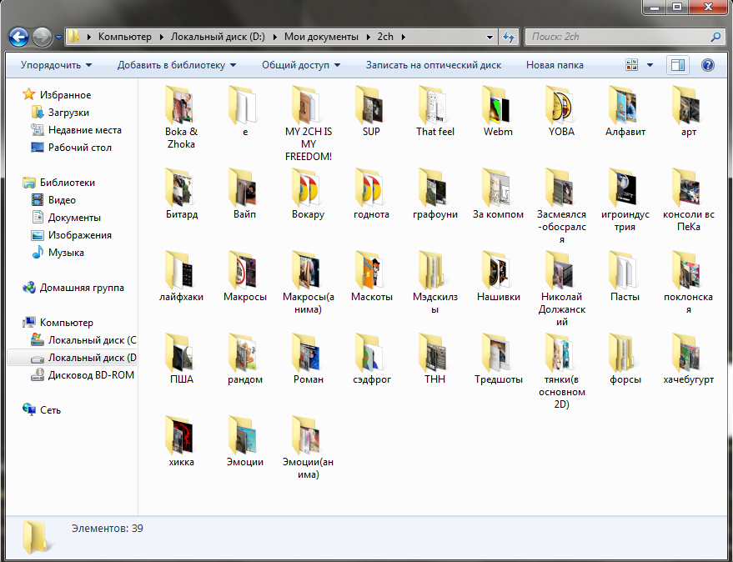733x562 pixels.
Task: Select the 'Эмоции(анима)' folder
Action: 308,448
